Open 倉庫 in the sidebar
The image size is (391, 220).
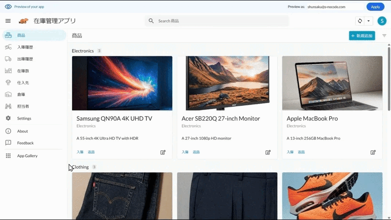coord(34,94)
